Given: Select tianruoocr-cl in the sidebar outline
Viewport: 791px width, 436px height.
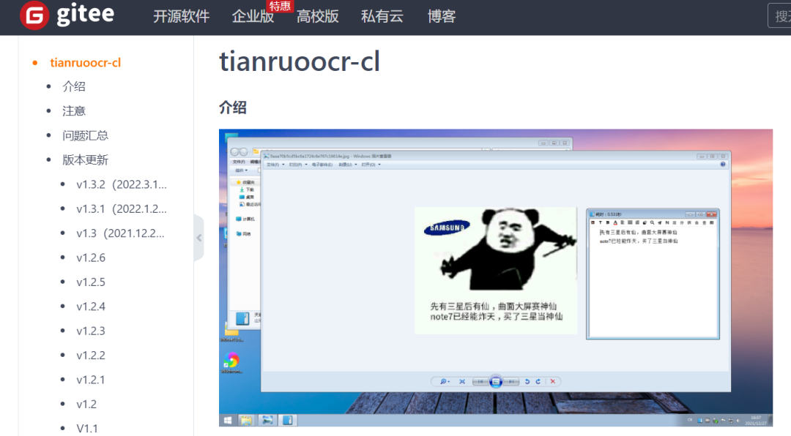Looking at the screenshot, I should click(x=85, y=62).
